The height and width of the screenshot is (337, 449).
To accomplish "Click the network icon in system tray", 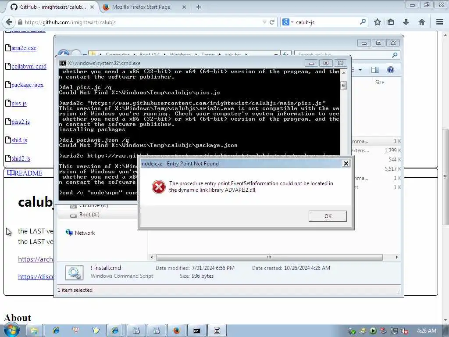I will (x=394, y=331).
